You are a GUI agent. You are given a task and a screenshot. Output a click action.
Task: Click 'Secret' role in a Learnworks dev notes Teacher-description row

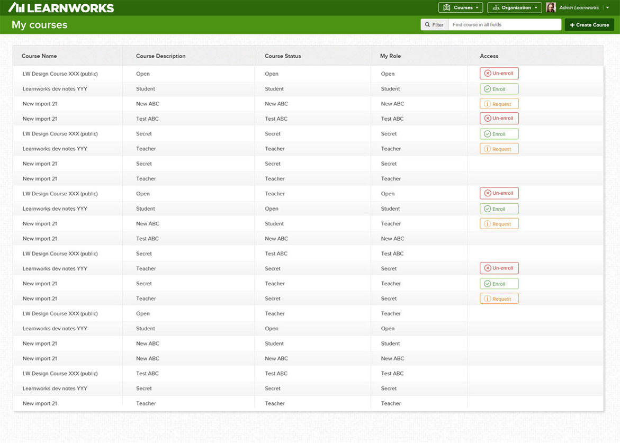pos(389,269)
